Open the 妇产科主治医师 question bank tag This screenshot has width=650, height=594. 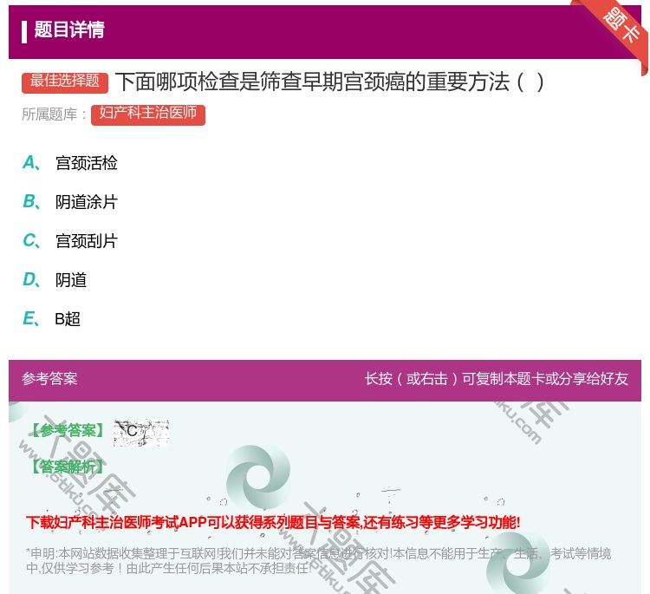148,114
